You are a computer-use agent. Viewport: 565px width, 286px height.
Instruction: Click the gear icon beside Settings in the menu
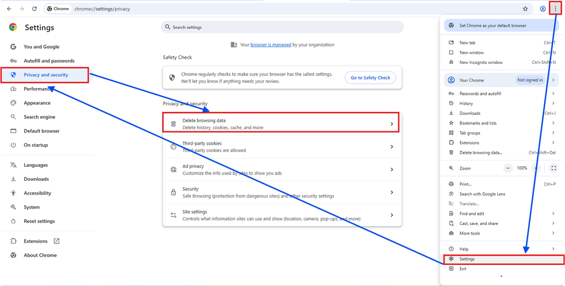coord(451,259)
